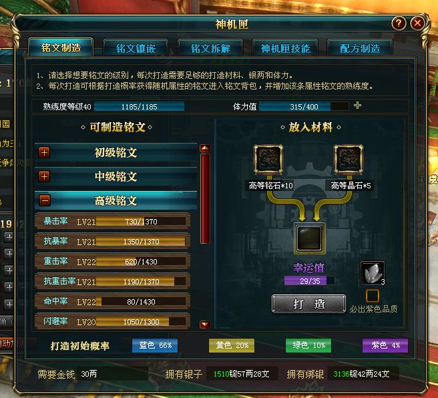The height and width of the screenshot is (398, 438).
Task: Click scroll down arrow of inscription list
Action: coord(206,325)
